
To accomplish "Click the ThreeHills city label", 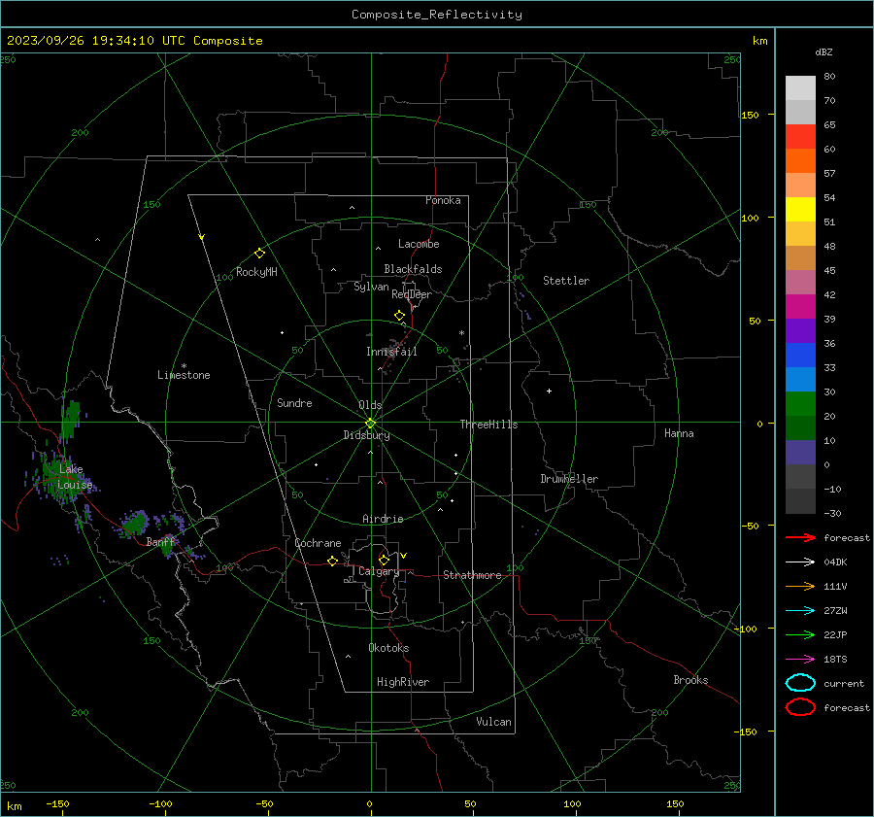I will [488, 425].
